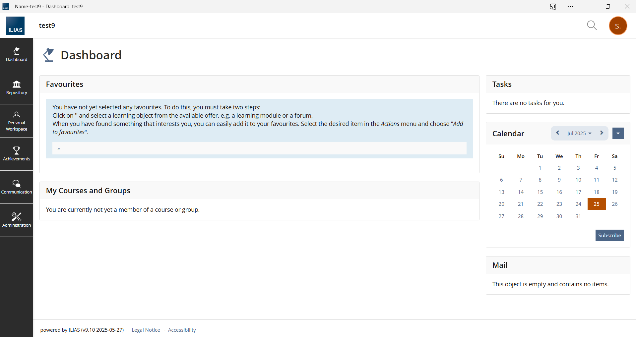Click the Subscribe calendar button
This screenshot has height=337, width=636.
tap(609, 235)
